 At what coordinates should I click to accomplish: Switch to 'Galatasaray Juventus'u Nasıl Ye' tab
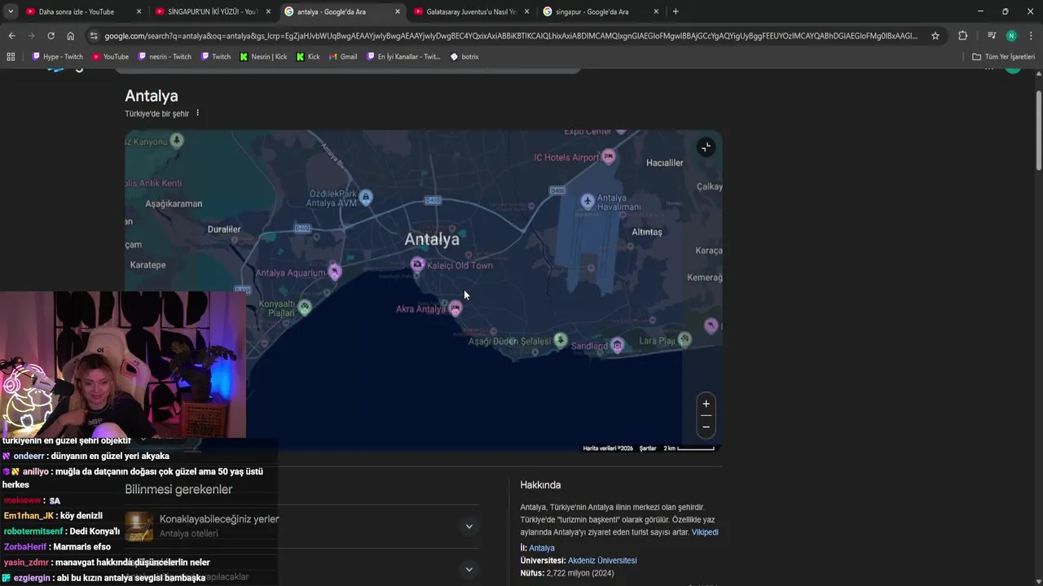471,11
